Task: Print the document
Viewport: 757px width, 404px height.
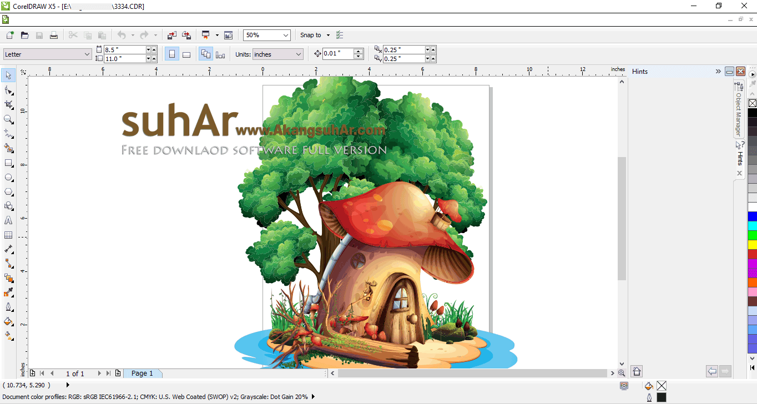Action: point(54,35)
